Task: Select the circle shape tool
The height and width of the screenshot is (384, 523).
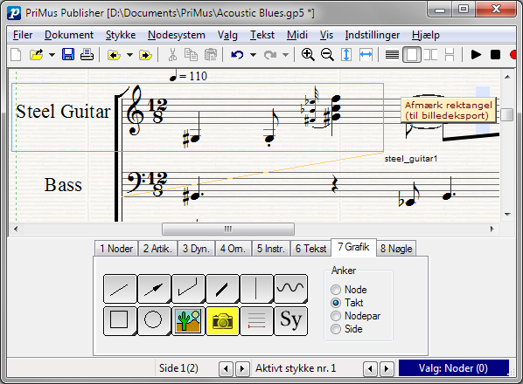Action: (154, 321)
